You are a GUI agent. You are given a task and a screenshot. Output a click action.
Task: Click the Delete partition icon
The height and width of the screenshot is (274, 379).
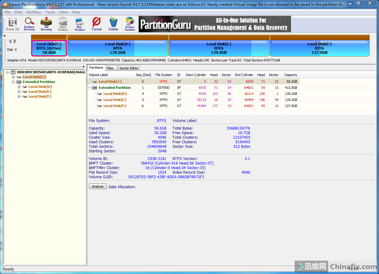pyautogui.click(x=113, y=24)
